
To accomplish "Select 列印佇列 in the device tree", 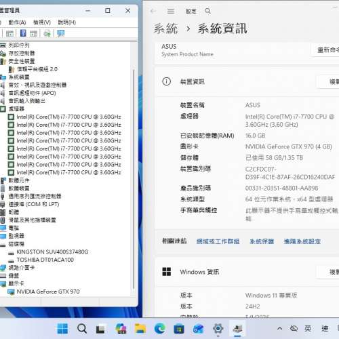I will point(19,45).
